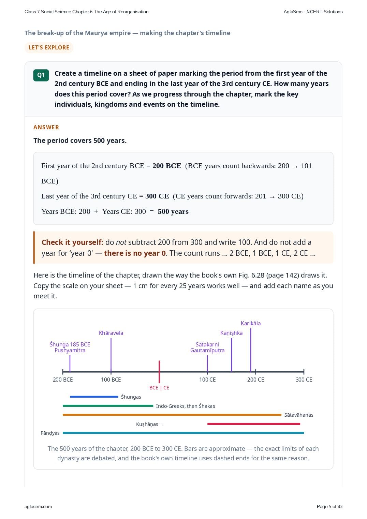Click the LET'S EXPLORE label
This screenshot has width=367, height=519.
coord(49,47)
